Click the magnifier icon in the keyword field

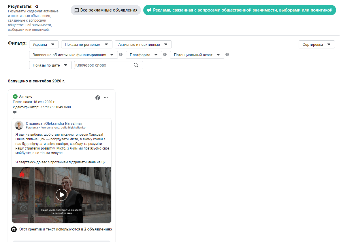coord(136,65)
